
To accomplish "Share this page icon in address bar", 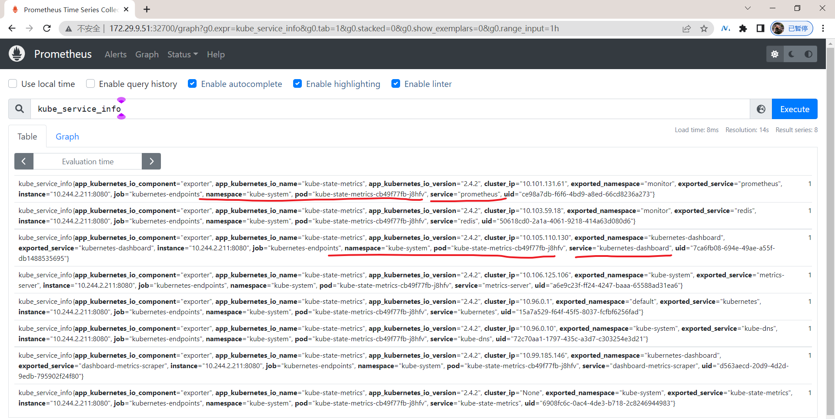I will click(687, 29).
